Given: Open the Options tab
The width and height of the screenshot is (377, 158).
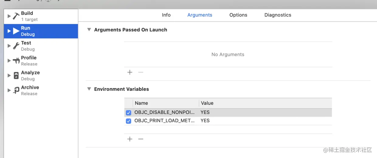Looking at the screenshot, I should (238, 15).
